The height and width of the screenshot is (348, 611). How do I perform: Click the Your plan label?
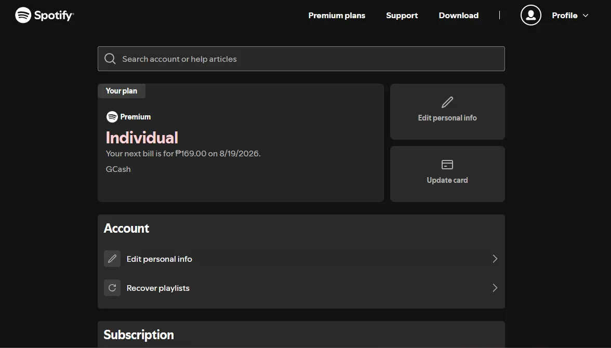click(x=121, y=91)
